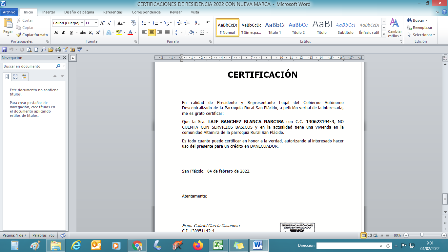Click the Buscar en documento search field
The image size is (448, 252).
29,66
